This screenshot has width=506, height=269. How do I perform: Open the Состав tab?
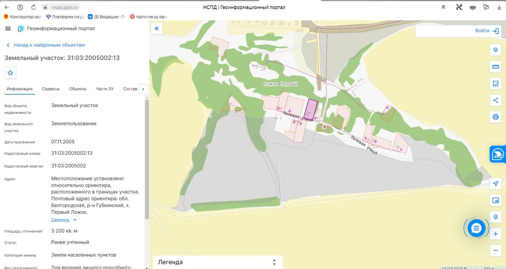(130, 89)
